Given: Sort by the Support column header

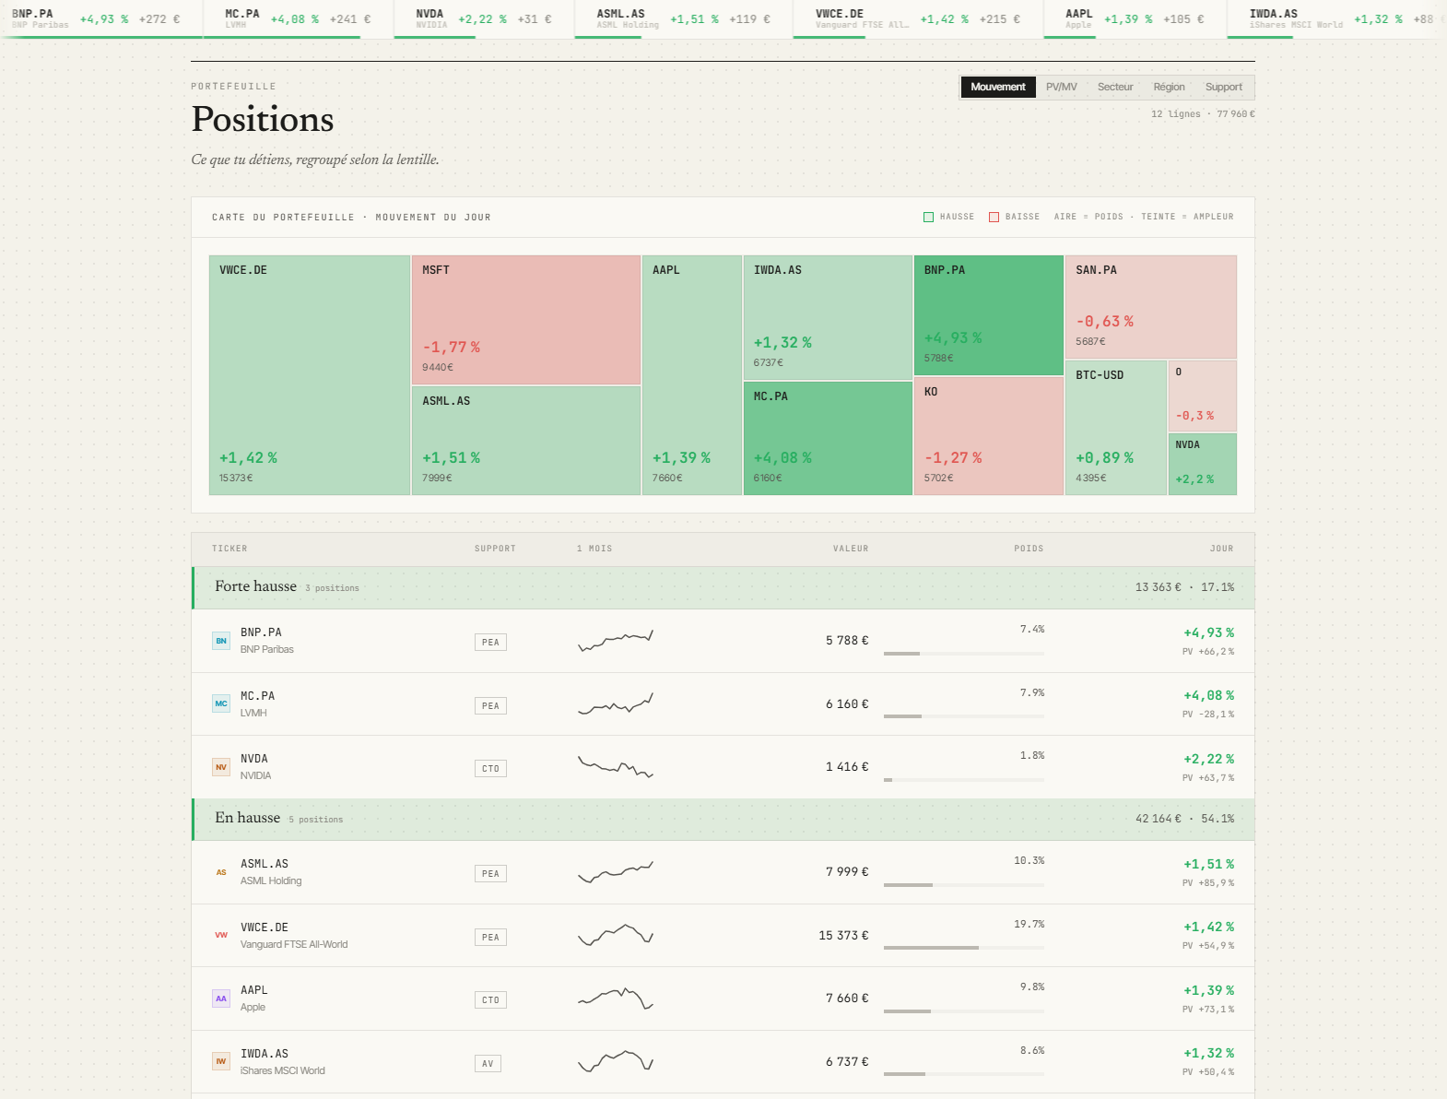Looking at the screenshot, I should click(x=495, y=549).
